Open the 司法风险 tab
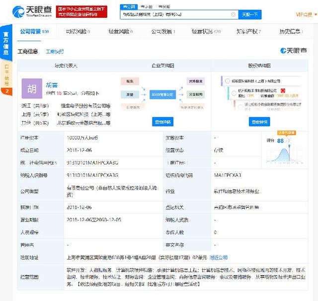 pyautogui.click(x=78, y=31)
